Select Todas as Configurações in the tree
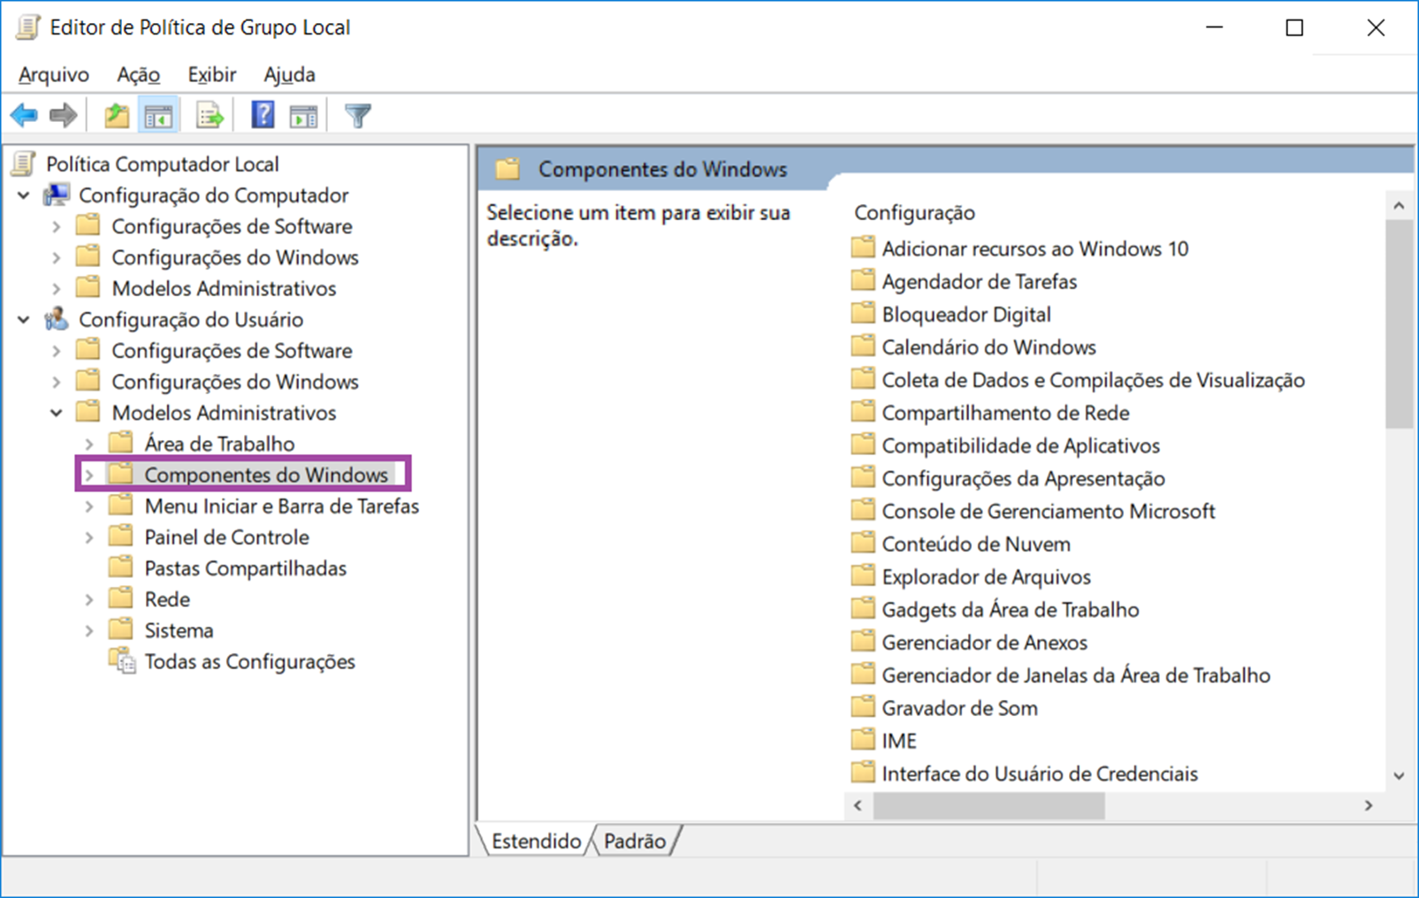Screen dimensions: 1419x898 [250, 661]
